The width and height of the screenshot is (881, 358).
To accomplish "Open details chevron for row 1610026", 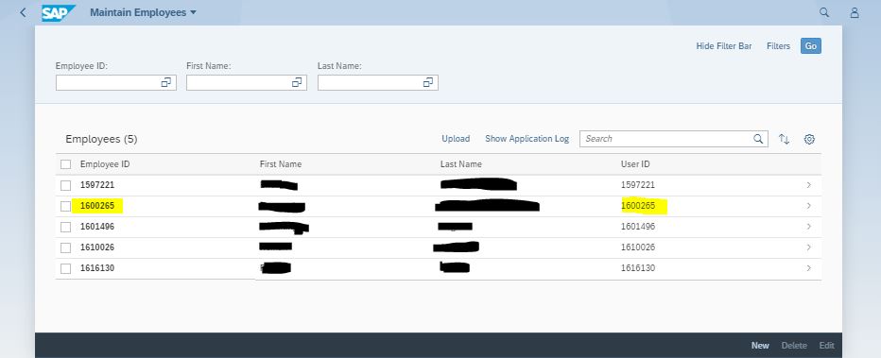I will click(x=808, y=247).
